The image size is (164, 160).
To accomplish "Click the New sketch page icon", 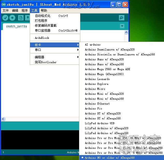I will click(20, 18).
